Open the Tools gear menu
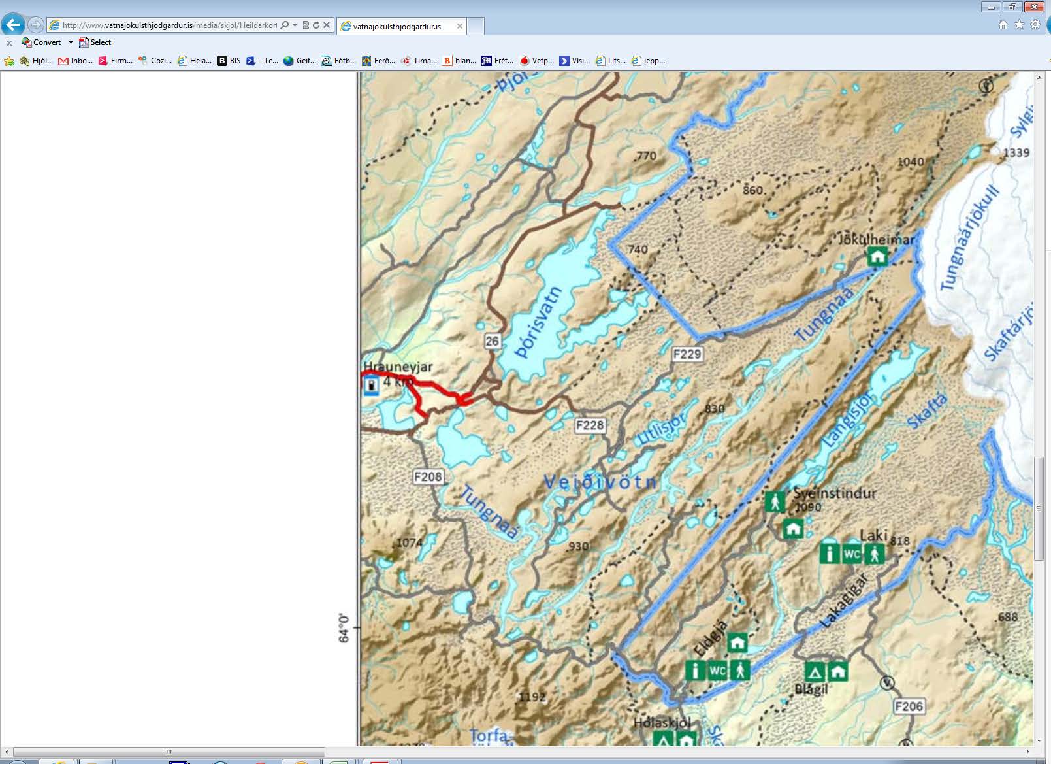The height and width of the screenshot is (764, 1051). pos(1035,25)
